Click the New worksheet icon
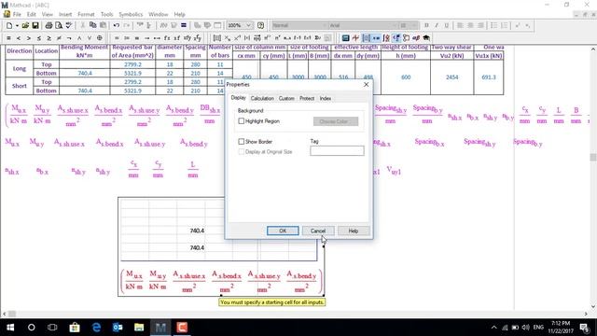The height and width of the screenshot is (336, 597). point(9,25)
